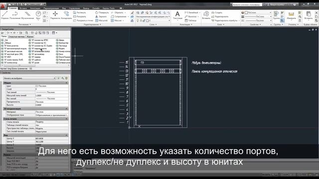Click the Повернуть rotate tool
This screenshot has height=179, width=319.
pos(102,12)
